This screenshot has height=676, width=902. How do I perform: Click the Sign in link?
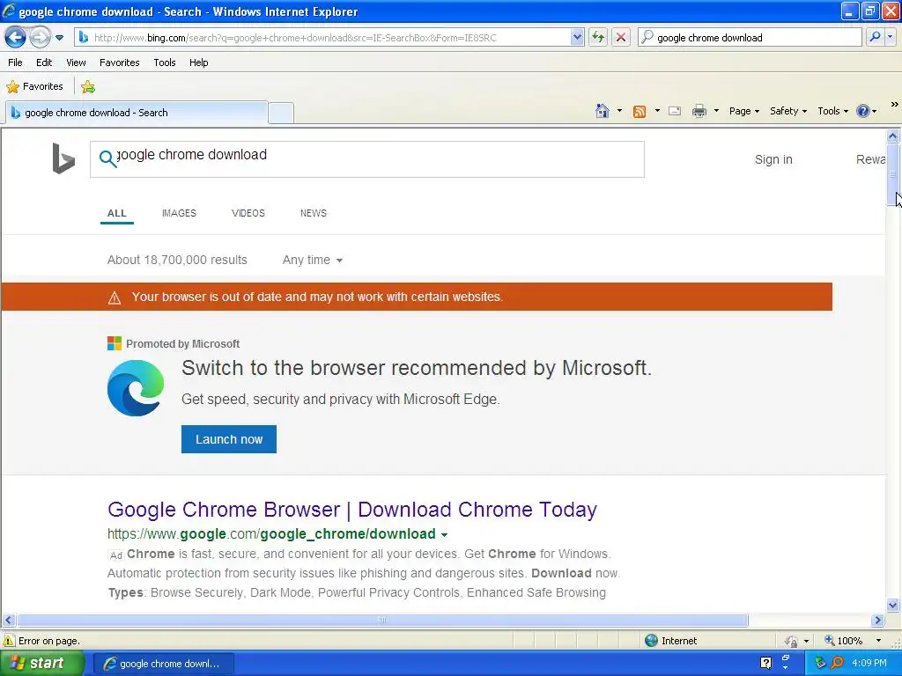[773, 160]
